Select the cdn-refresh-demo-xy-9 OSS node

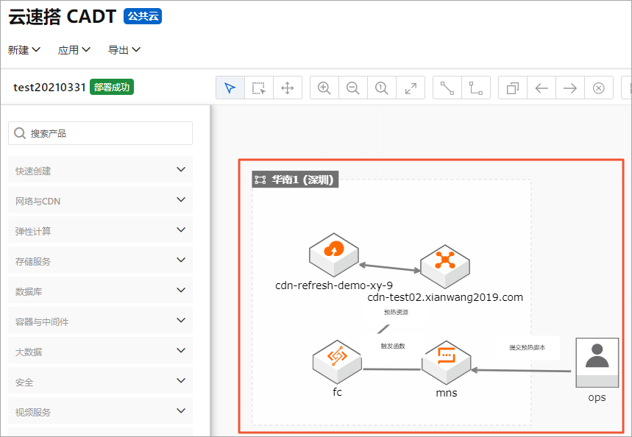coord(334,255)
